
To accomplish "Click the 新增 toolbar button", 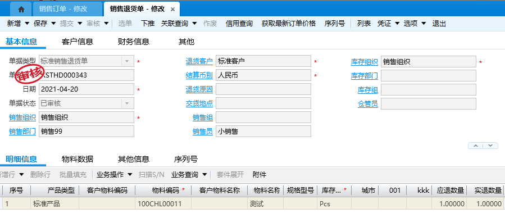I will [x=14, y=23].
